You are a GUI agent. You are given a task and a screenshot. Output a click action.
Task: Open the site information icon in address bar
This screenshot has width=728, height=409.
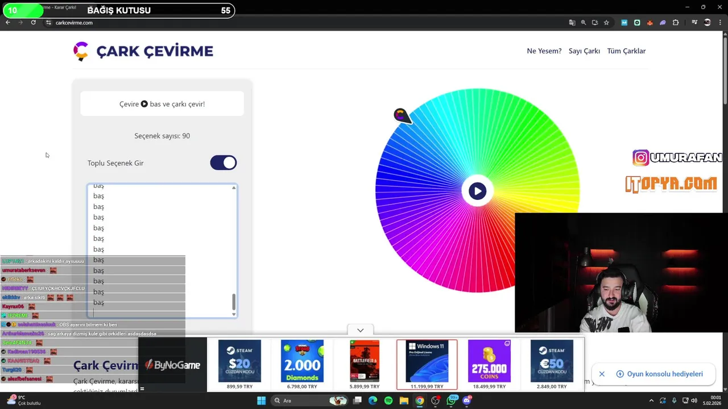pos(48,23)
